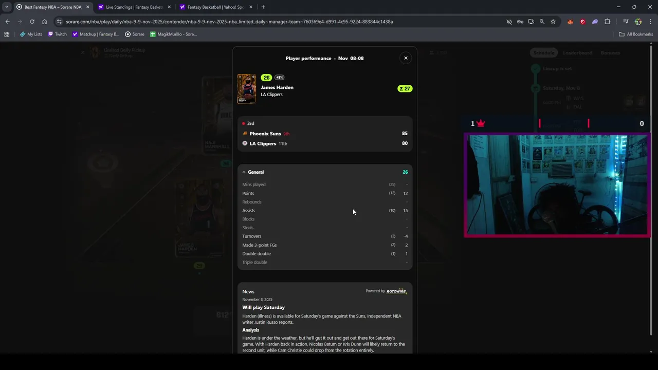Open MagikMurillo Sorare bookmark
Viewport: 658px width, 370px height.
click(x=173, y=34)
